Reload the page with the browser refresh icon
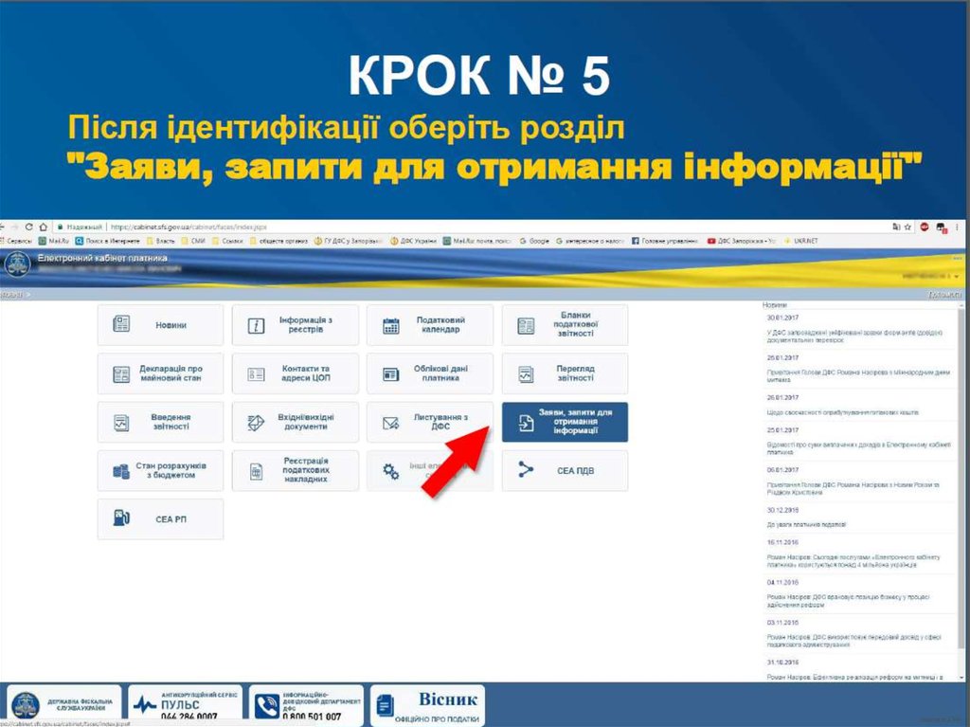This screenshot has width=970, height=727. point(28,227)
